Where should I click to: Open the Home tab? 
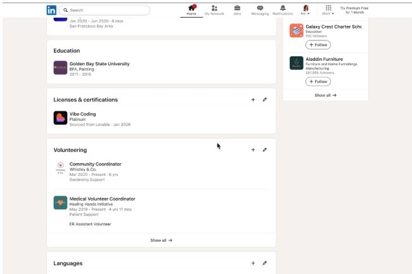tap(191, 10)
